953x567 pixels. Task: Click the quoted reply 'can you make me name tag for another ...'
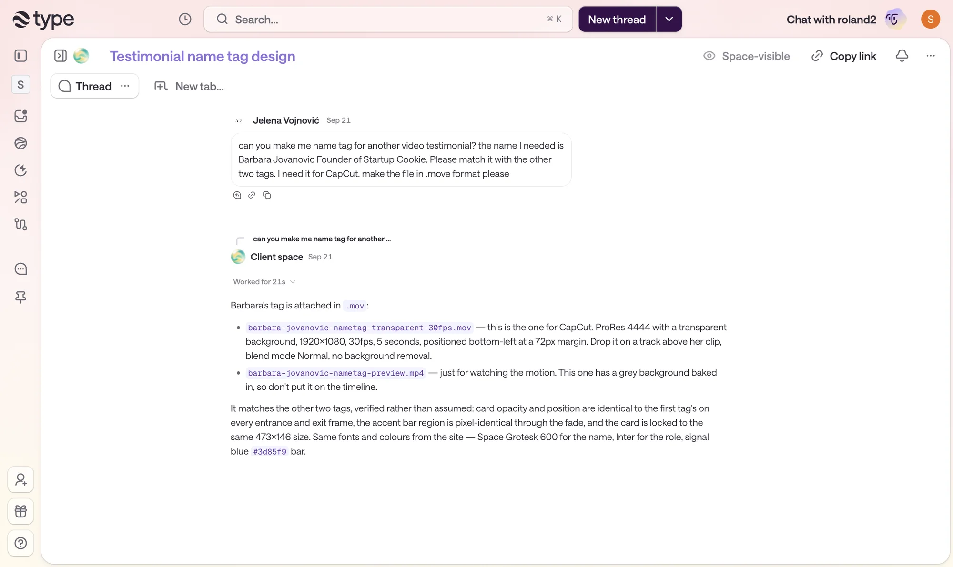(322, 239)
